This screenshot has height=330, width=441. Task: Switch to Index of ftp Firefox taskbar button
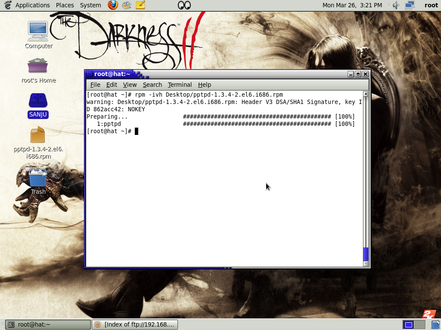(x=135, y=324)
